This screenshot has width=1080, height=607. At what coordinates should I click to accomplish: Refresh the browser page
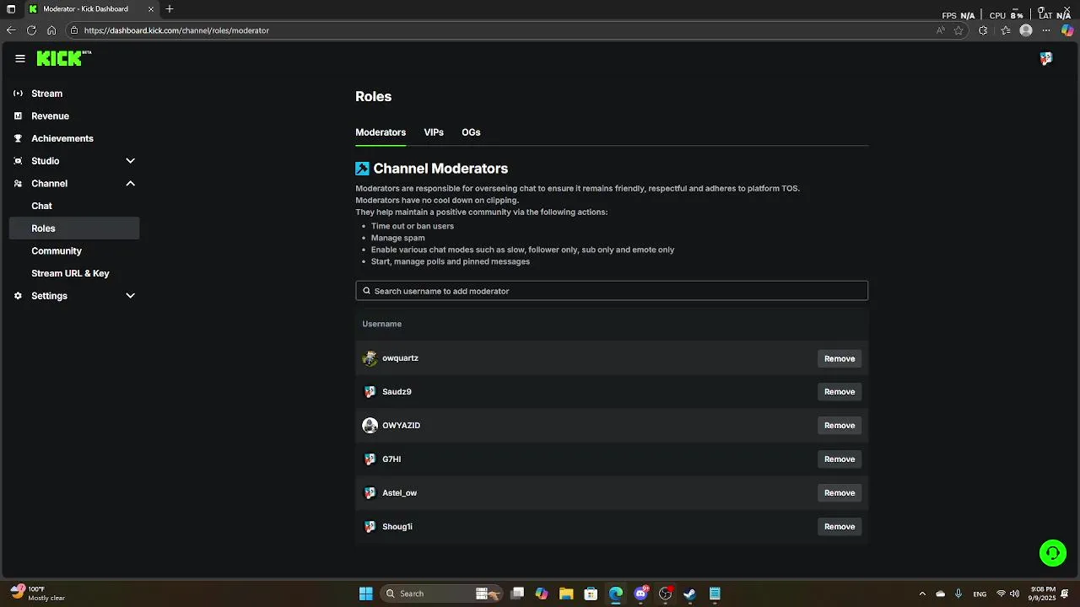pyautogui.click(x=31, y=30)
